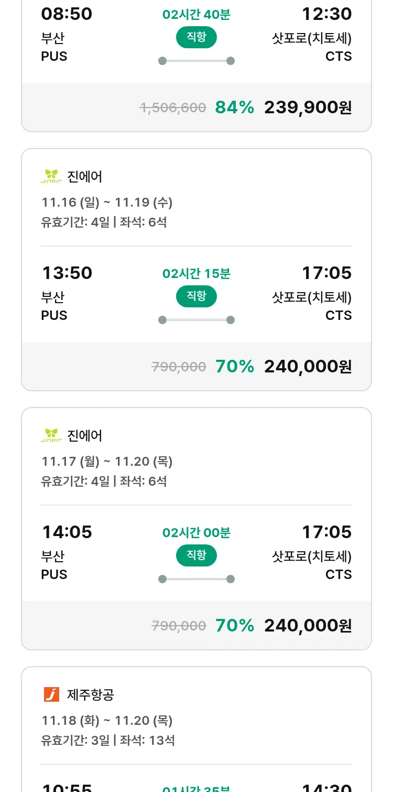393x792 pixels.
Task: Tap the 직항 badge on the 08:50 flight
Action: pyautogui.click(x=196, y=37)
